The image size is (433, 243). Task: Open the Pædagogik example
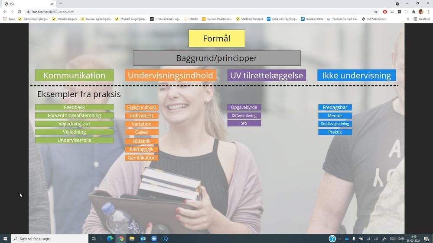(141, 149)
